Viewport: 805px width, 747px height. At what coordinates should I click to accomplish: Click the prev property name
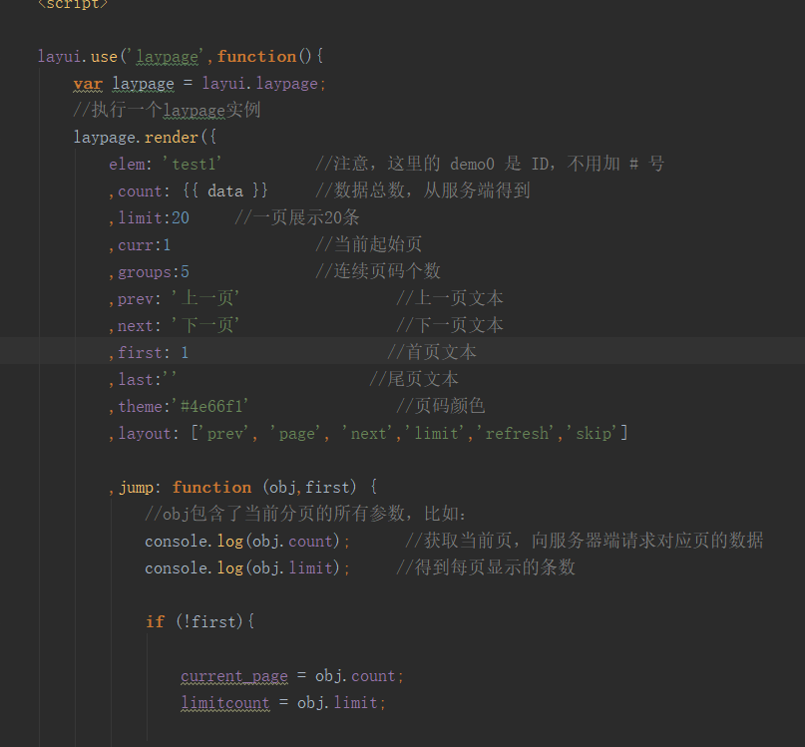tap(136, 299)
